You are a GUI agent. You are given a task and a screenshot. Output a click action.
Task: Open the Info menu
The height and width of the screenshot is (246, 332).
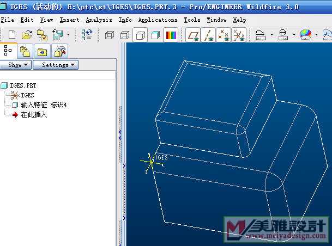click(x=125, y=20)
